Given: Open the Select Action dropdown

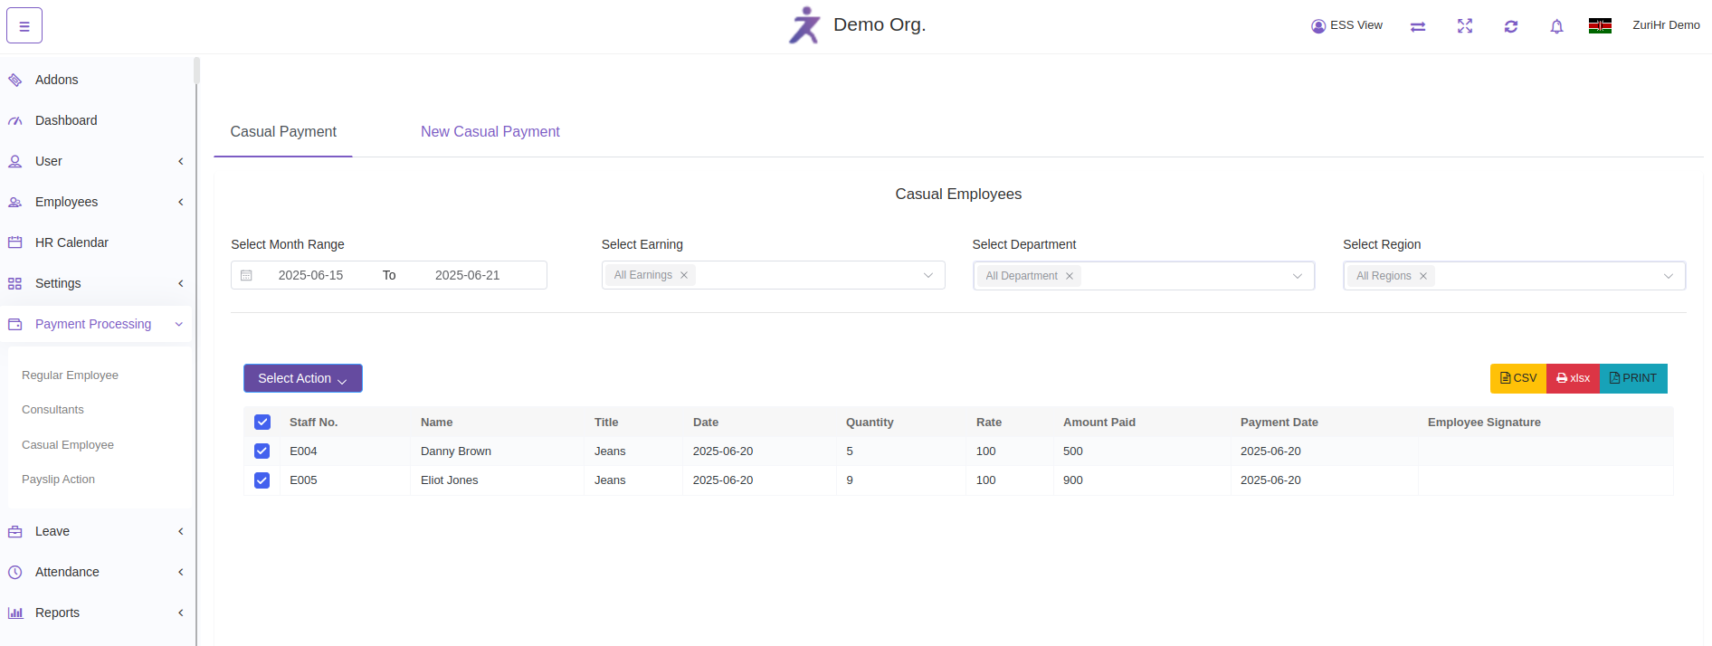Looking at the screenshot, I should (x=302, y=378).
